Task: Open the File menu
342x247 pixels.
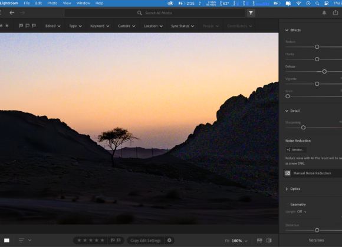Action: click(x=27, y=3)
